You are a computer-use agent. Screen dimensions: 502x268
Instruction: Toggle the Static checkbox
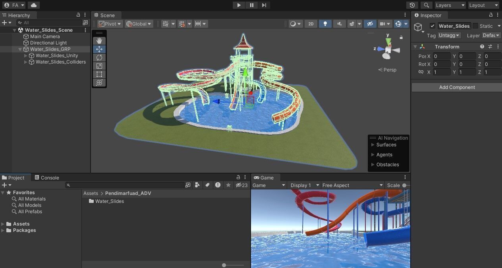pos(475,26)
